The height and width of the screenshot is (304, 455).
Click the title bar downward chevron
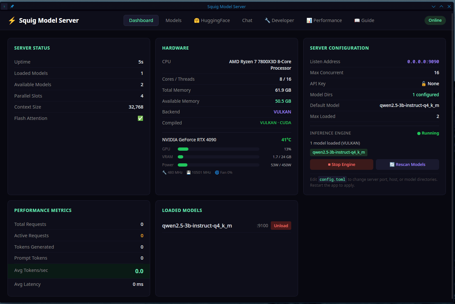coord(434,6)
